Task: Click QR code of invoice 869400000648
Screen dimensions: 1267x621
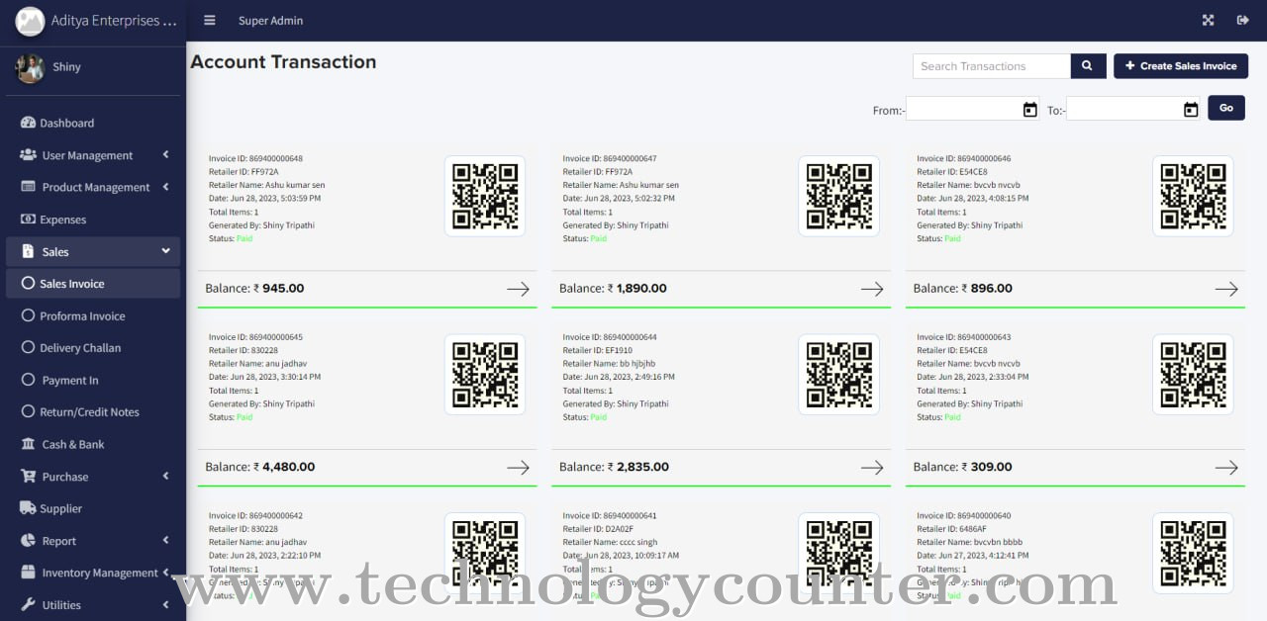Action: tap(485, 196)
